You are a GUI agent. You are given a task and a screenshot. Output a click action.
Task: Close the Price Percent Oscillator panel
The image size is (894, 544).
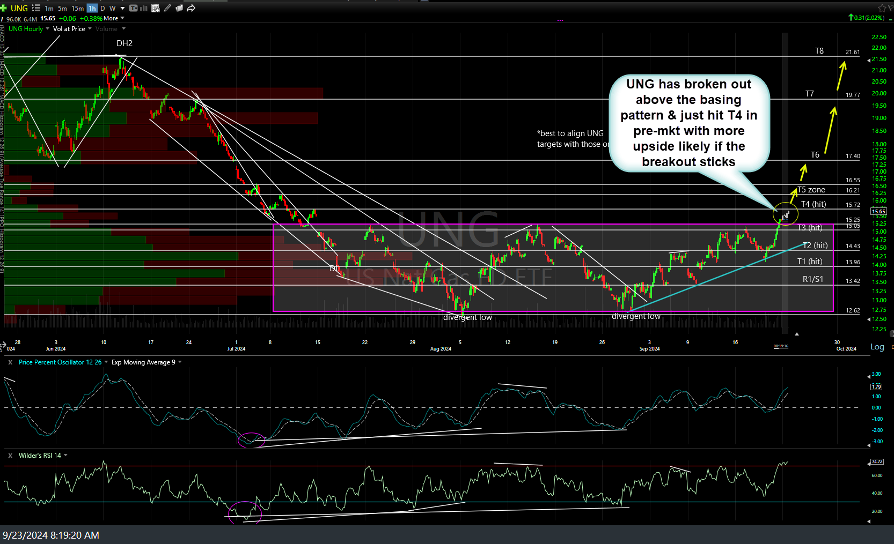[x=10, y=362]
